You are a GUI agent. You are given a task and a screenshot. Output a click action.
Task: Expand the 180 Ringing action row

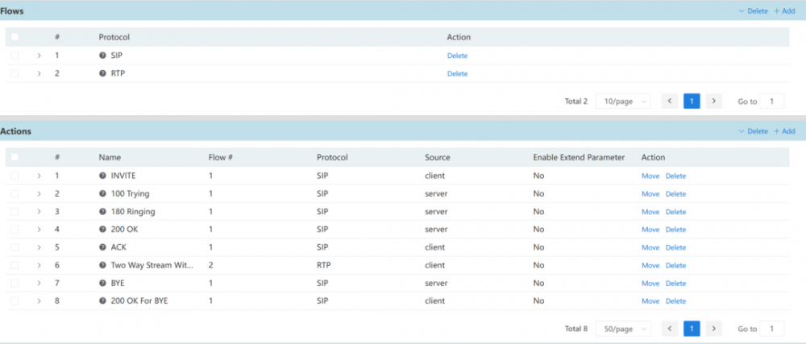tap(39, 212)
